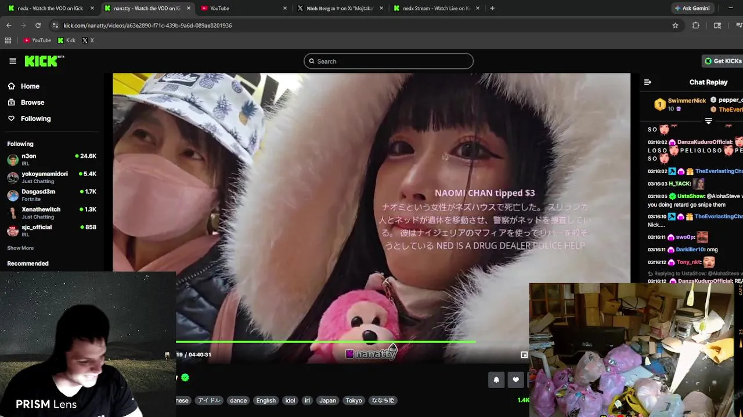Screen dimensions: 743x417
Task: Select the irl tag
Action: [308, 400]
